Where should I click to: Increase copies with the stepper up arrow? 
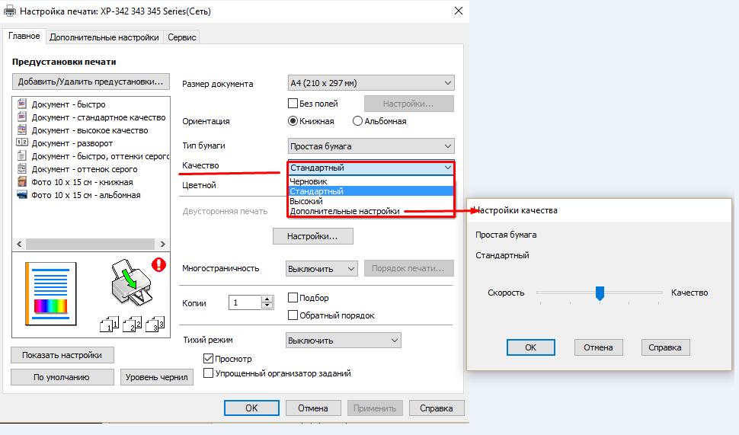pyautogui.click(x=267, y=299)
